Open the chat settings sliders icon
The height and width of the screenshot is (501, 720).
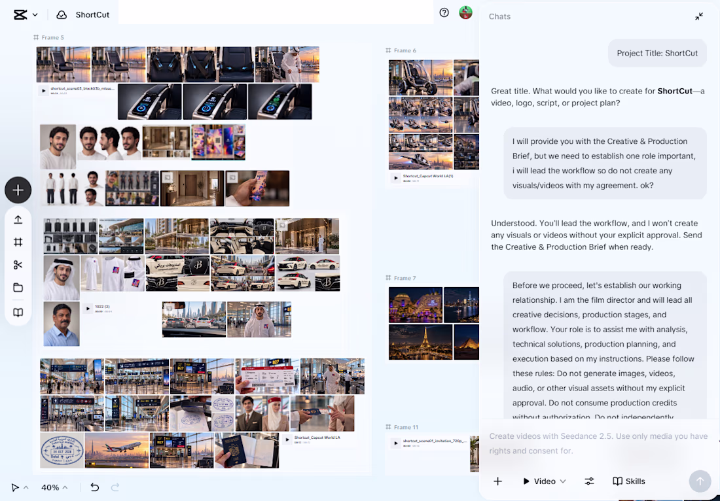coord(589,481)
